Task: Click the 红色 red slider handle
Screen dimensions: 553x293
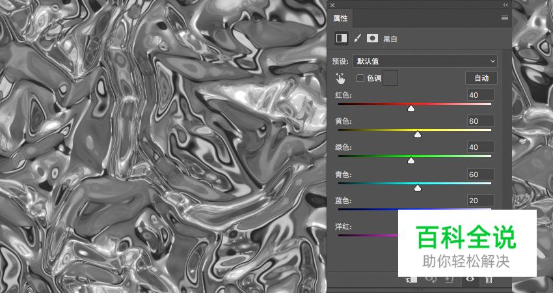Action: pos(411,109)
